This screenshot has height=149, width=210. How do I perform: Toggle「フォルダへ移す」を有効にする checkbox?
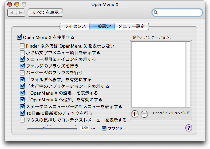[22, 79]
